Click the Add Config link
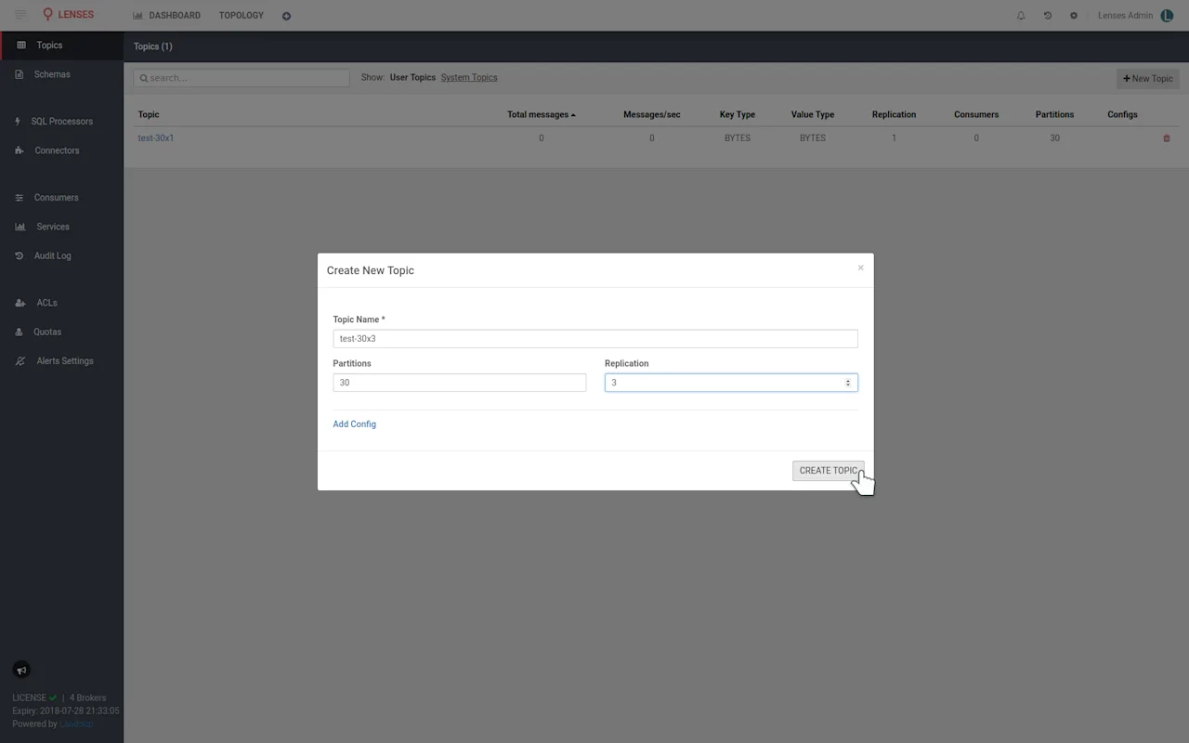 point(355,424)
